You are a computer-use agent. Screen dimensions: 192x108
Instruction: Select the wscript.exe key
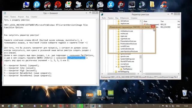tap(124, 64)
